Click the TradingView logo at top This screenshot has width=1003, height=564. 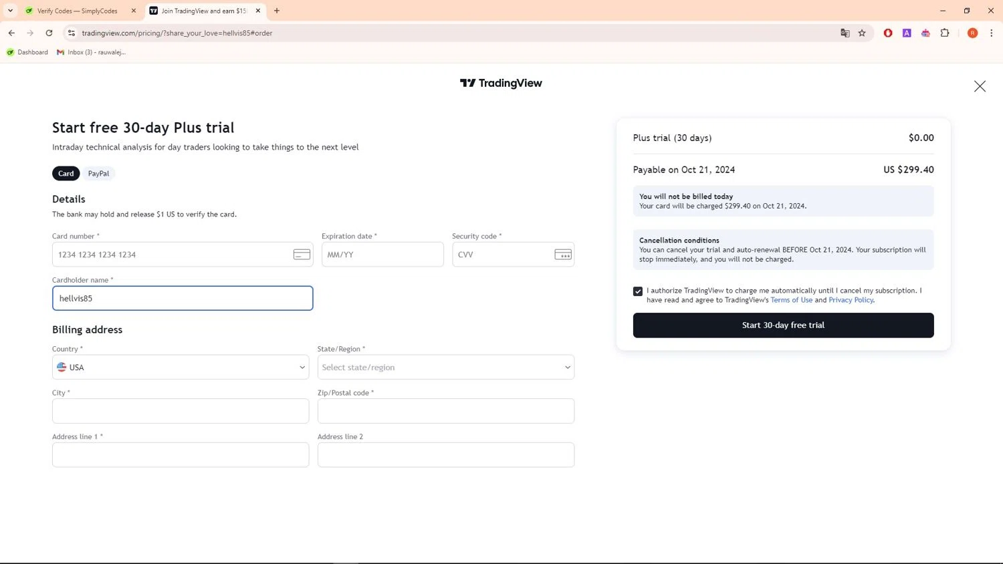(x=501, y=83)
